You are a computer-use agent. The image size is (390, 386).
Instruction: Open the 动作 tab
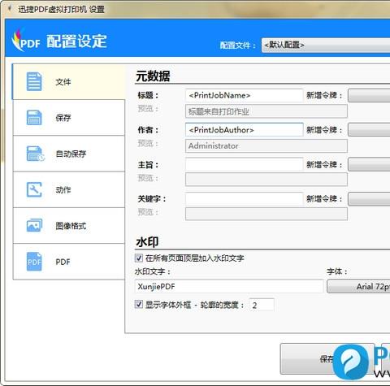click(69, 189)
